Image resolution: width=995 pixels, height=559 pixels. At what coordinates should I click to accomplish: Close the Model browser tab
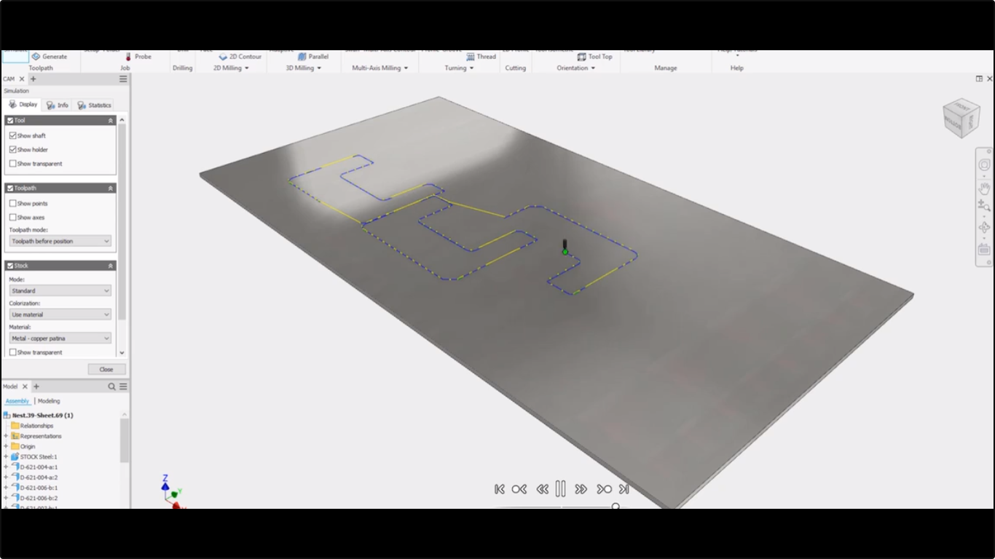point(25,386)
